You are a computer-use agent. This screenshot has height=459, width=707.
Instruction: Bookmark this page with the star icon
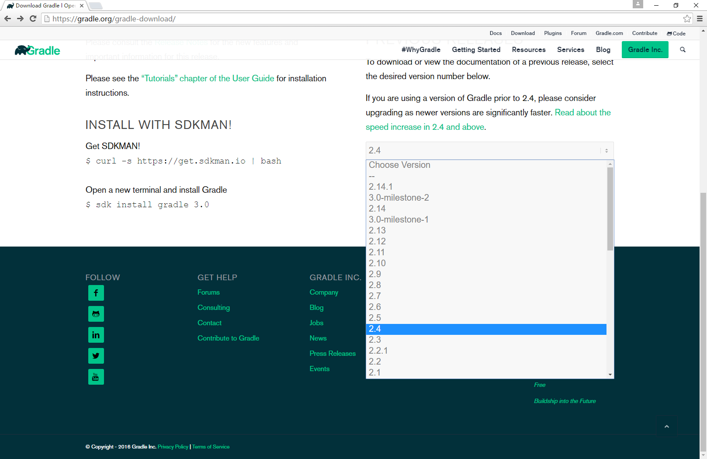pyautogui.click(x=687, y=19)
